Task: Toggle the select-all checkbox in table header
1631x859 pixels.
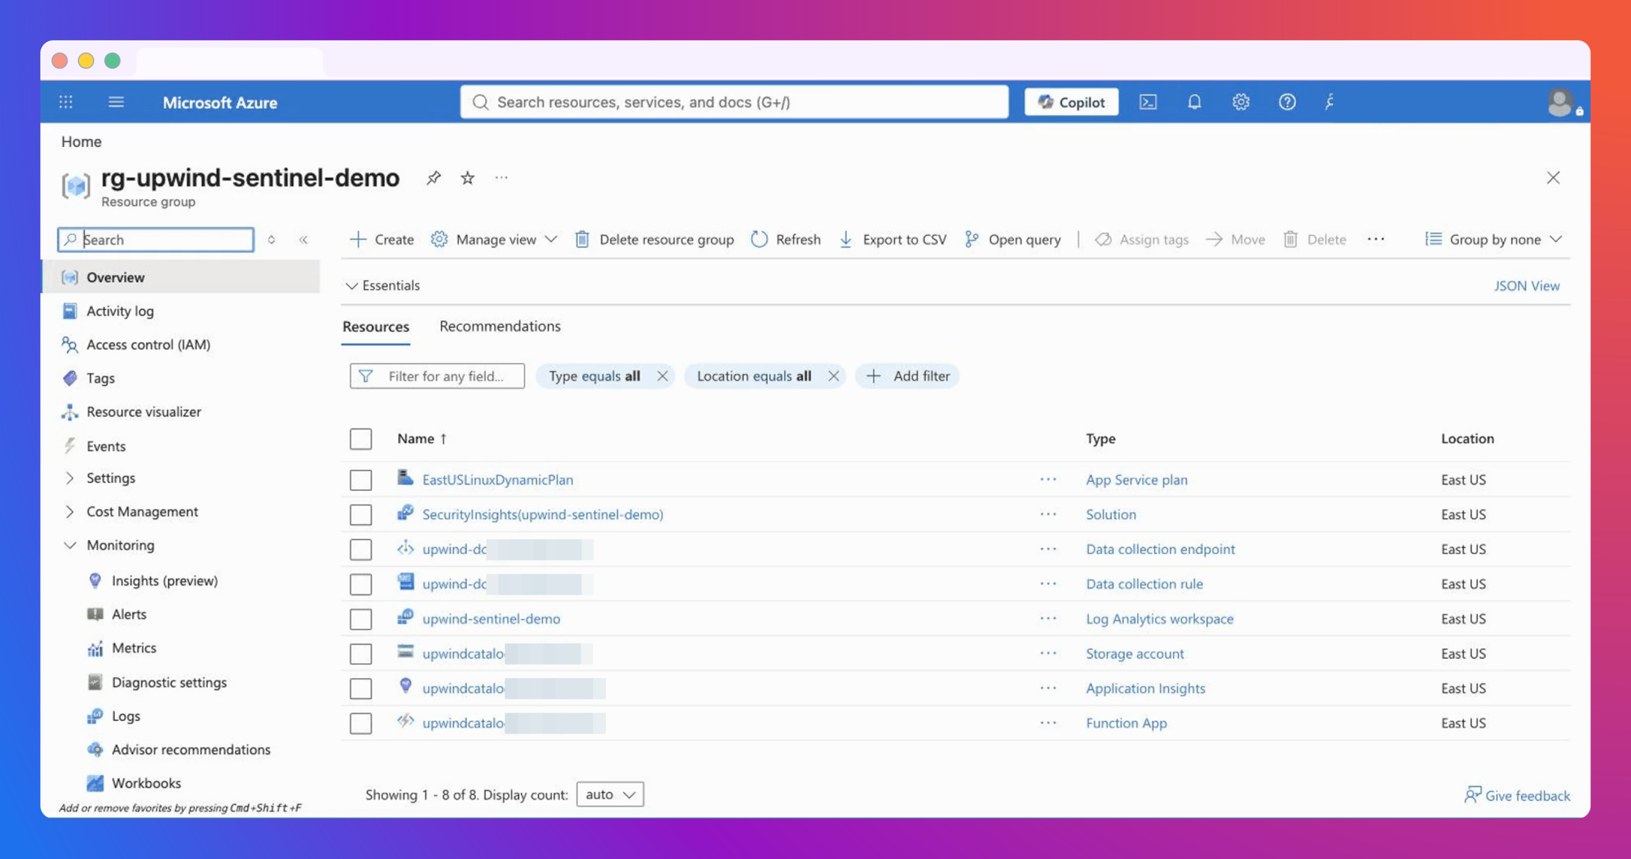Action: coord(361,439)
